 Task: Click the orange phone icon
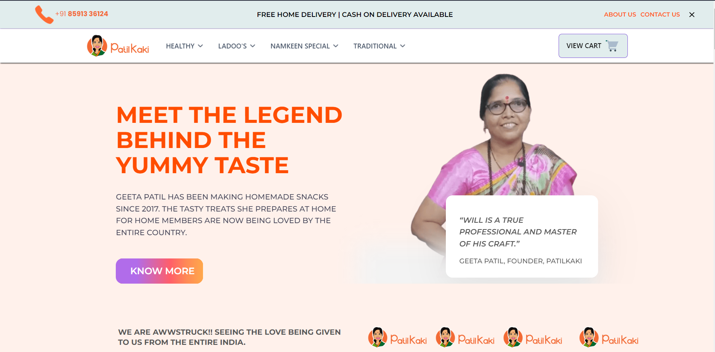tap(44, 14)
